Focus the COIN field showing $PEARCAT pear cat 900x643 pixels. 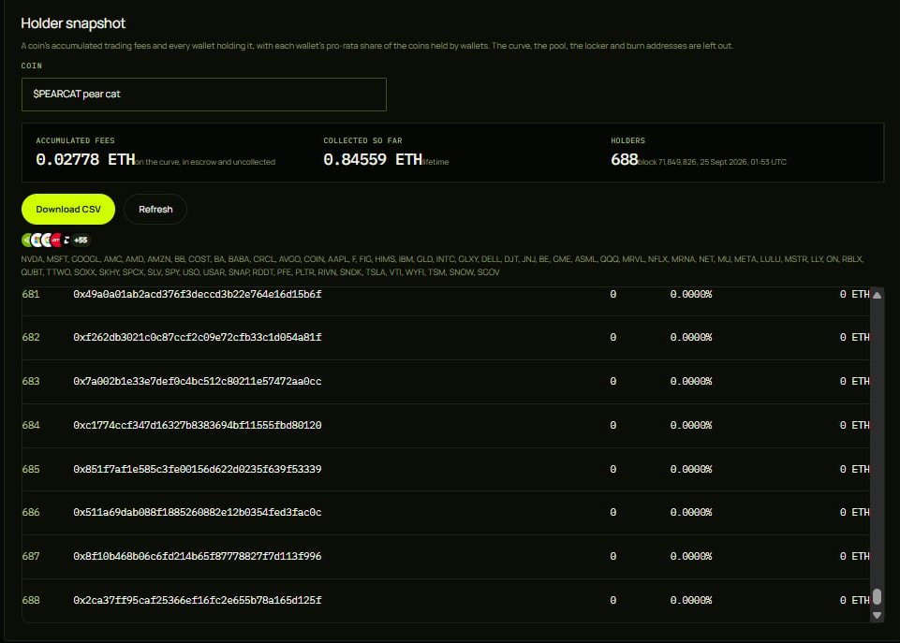click(x=204, y=95)
